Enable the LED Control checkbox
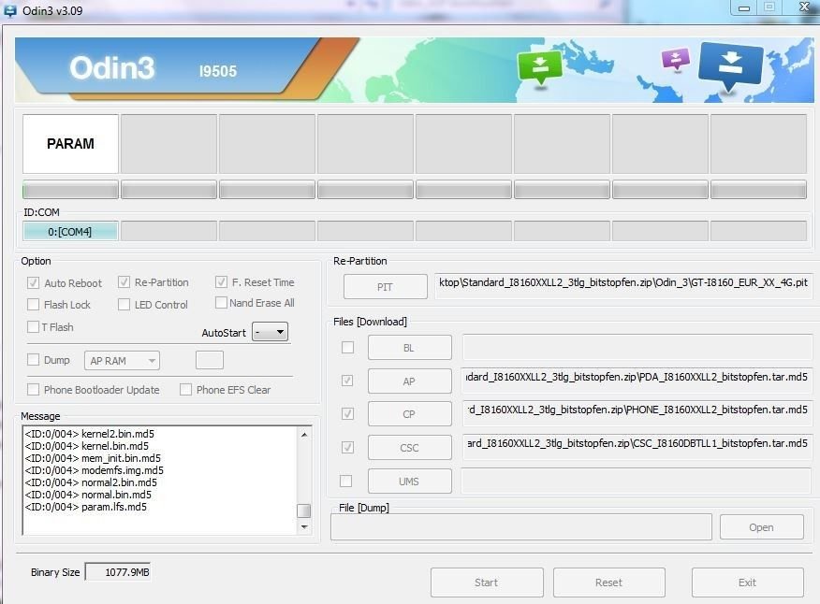The height and width of the screenshot is (604, 820). click(x=124, y=304)
